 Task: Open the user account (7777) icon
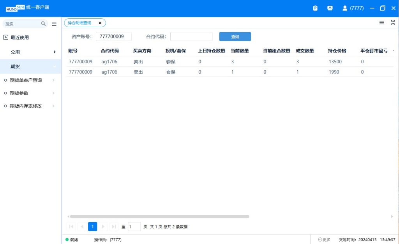point(345,8)
